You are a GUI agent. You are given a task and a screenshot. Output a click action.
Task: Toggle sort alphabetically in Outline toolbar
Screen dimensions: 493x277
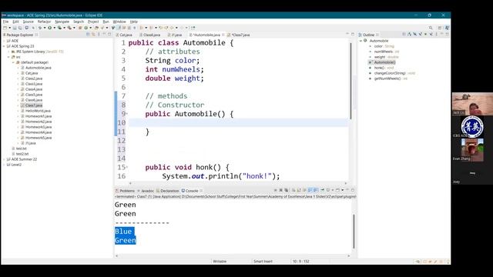[x=409, y=34]
